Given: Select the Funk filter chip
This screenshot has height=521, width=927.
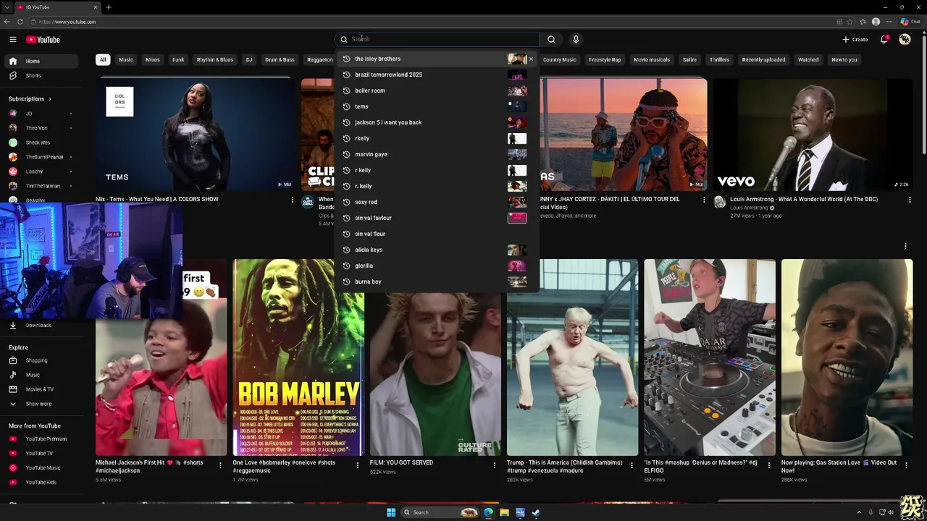Looking at the screenshot, I should [x=178, y=60].
